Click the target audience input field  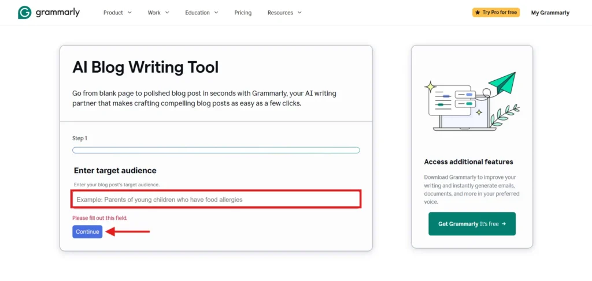[216, 199]
